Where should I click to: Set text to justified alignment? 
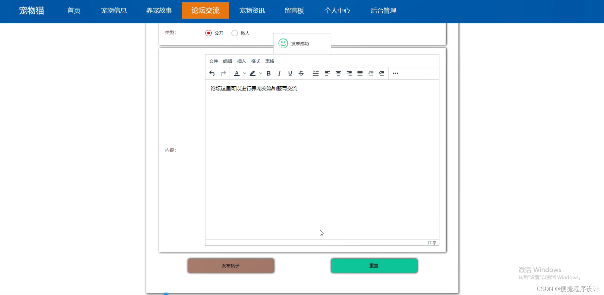[360, 73]
